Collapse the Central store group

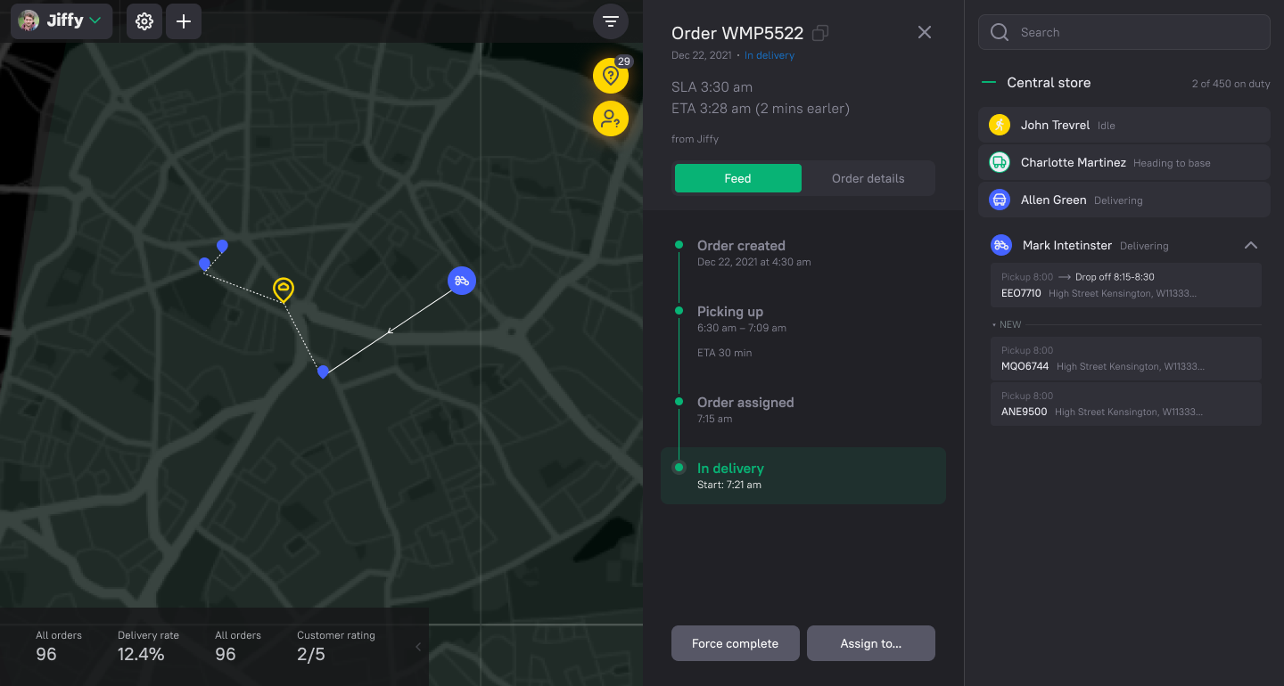pyautogui.click(x=988, y=83)
